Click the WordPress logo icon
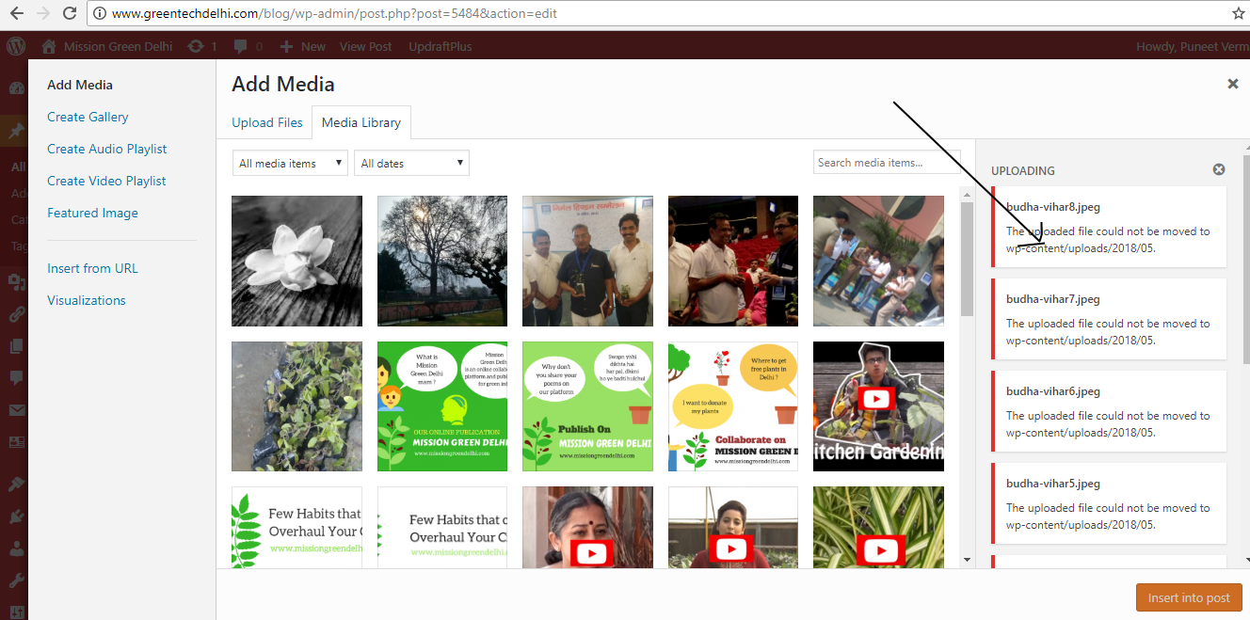1250x620 pixels. (16, 46)
